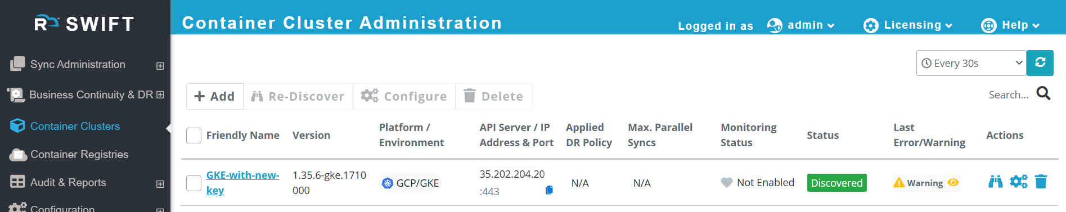
Task: Open Business Continuity & DR menu
Action: (91, 95)
